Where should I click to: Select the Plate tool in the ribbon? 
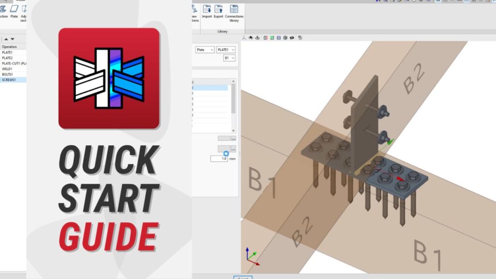14,11
